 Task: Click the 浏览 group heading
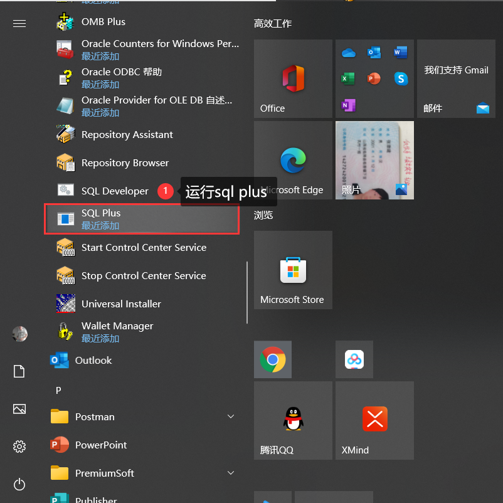(x=263, y=215)
